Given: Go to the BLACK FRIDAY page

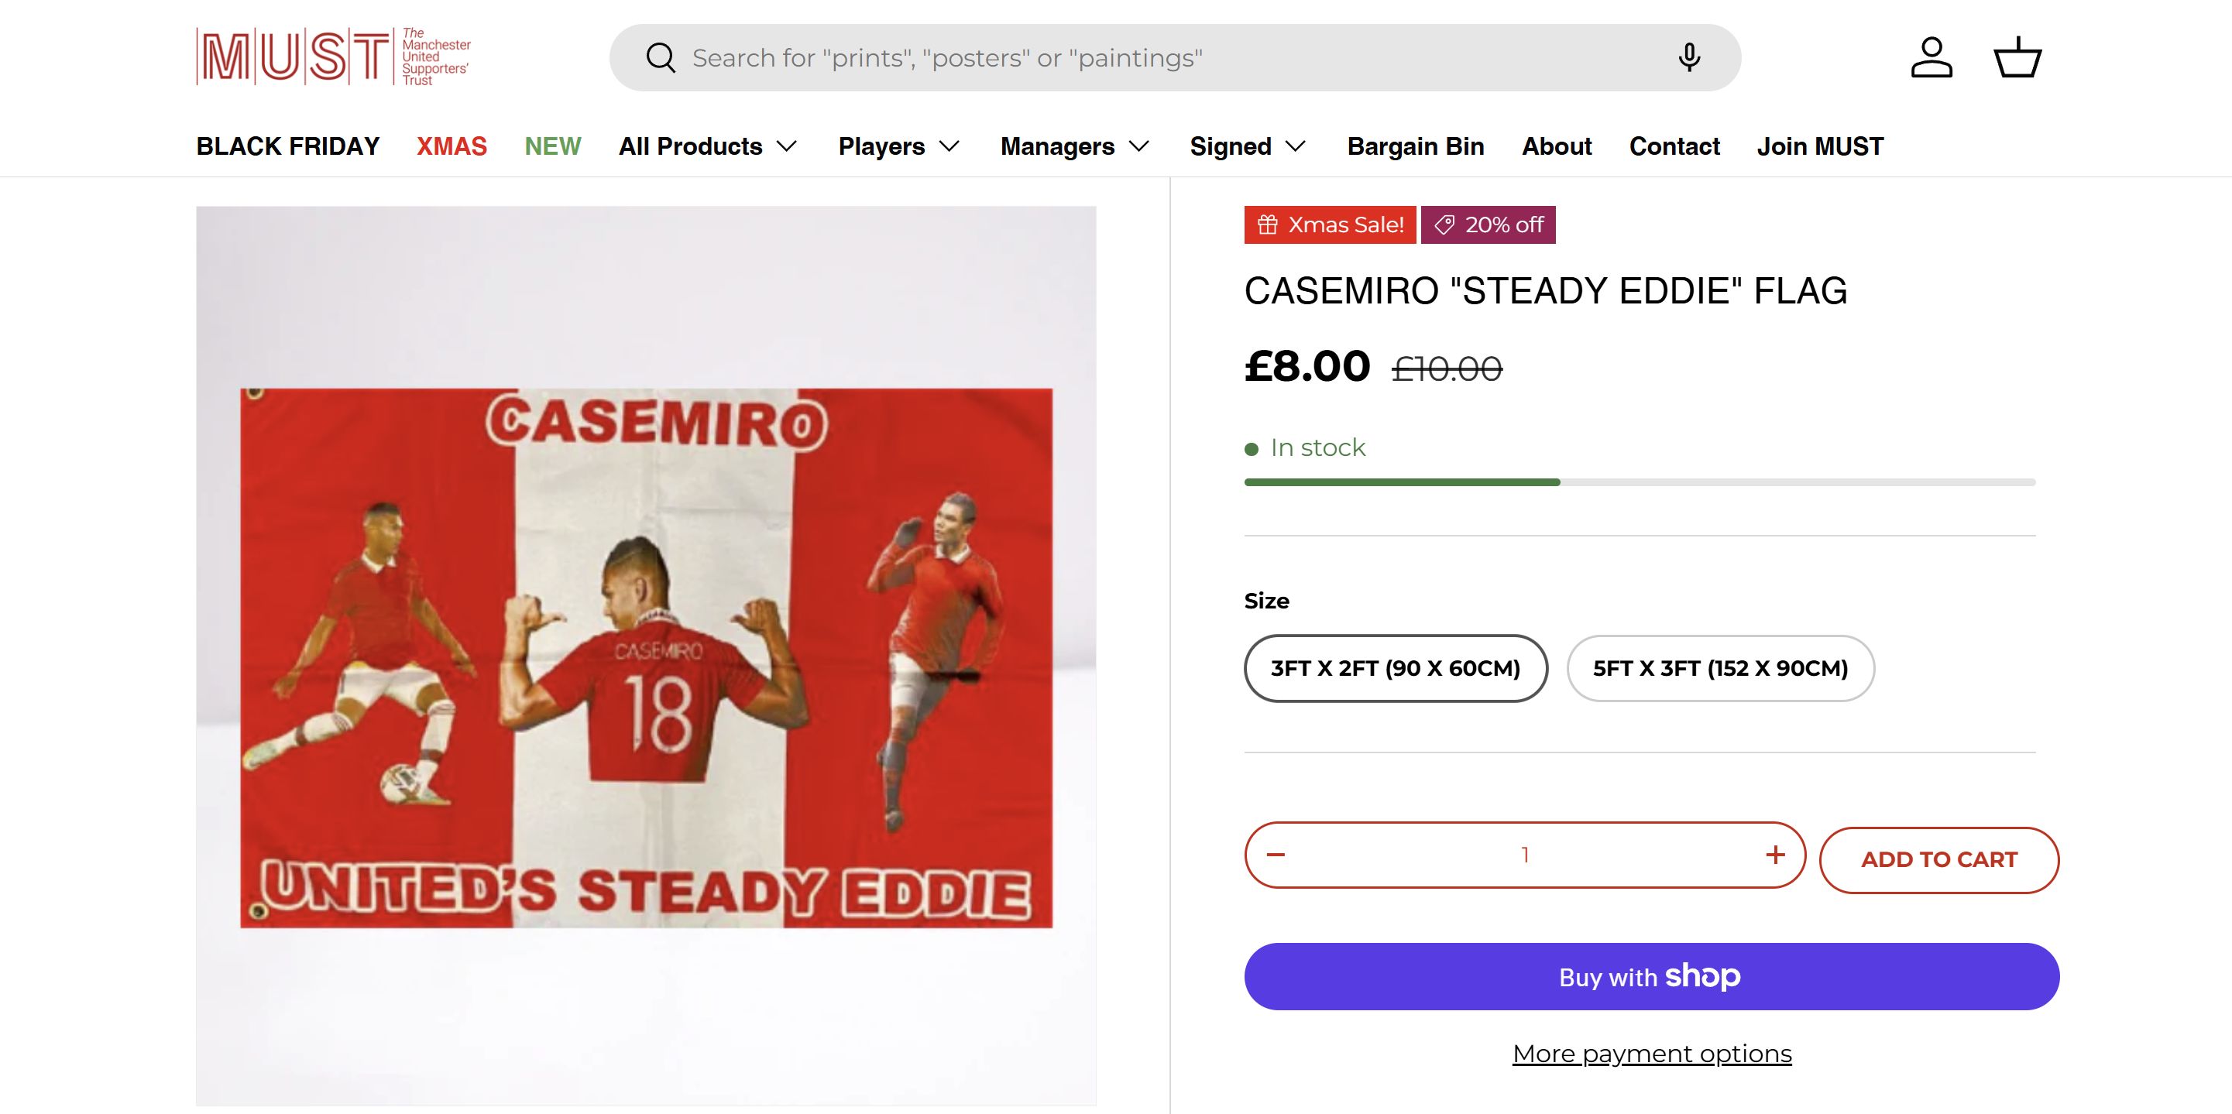Looking at the screenshot, I should pos(287,146).
